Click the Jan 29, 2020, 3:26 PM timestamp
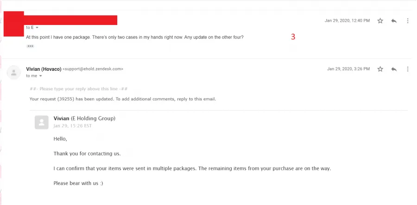The image size is (417, 205). coord(348,69)
